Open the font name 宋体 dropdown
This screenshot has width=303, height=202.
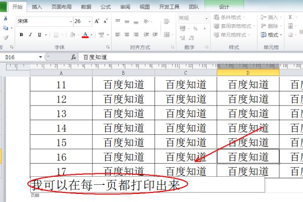tap(71, 21)
